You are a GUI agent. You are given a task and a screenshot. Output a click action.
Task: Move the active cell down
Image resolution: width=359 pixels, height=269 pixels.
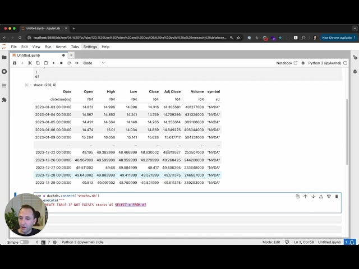point(313,196)
